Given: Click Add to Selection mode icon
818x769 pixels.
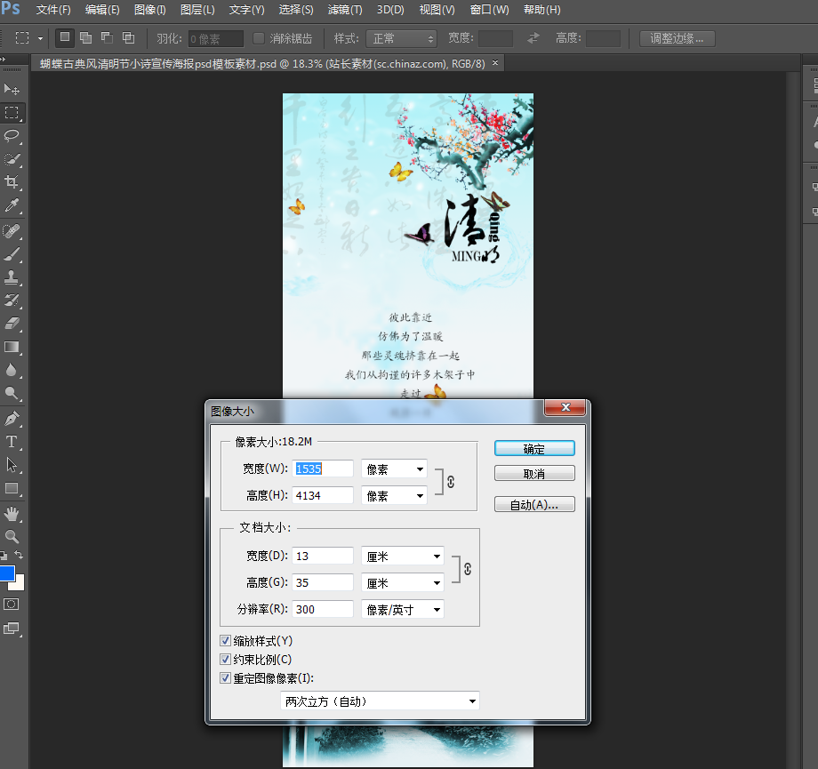Looking at the screenshot, I should pyautogui.click(x=86, y=37).
